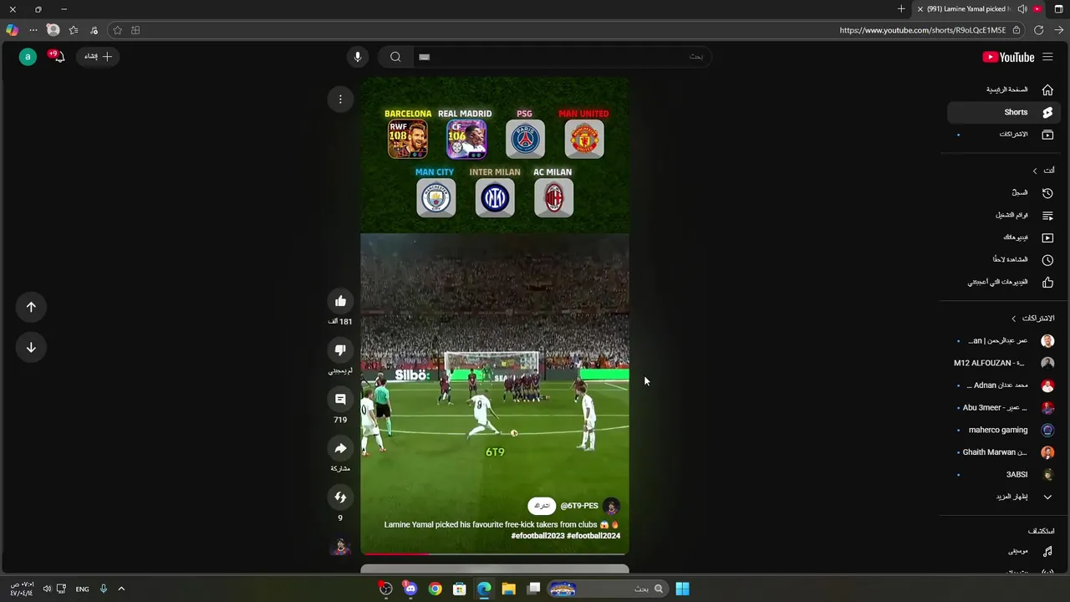The width and height of the screenshot is (1070, 602).
Task: Open M12 ALFOUZAN channel subscription
Action: [1003, 363]
